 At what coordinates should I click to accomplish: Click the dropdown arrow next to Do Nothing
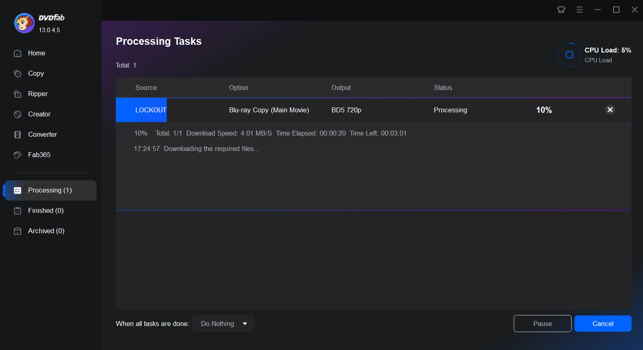pyautogui.click(x=245, y=324)
